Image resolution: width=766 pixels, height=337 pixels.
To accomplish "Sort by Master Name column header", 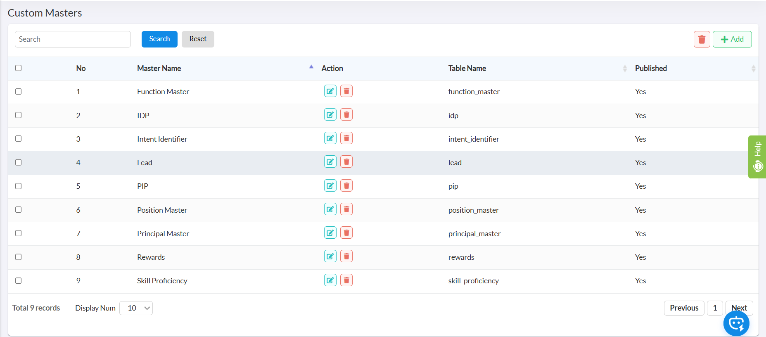I will pyautogui.click(x=159, y=69).
